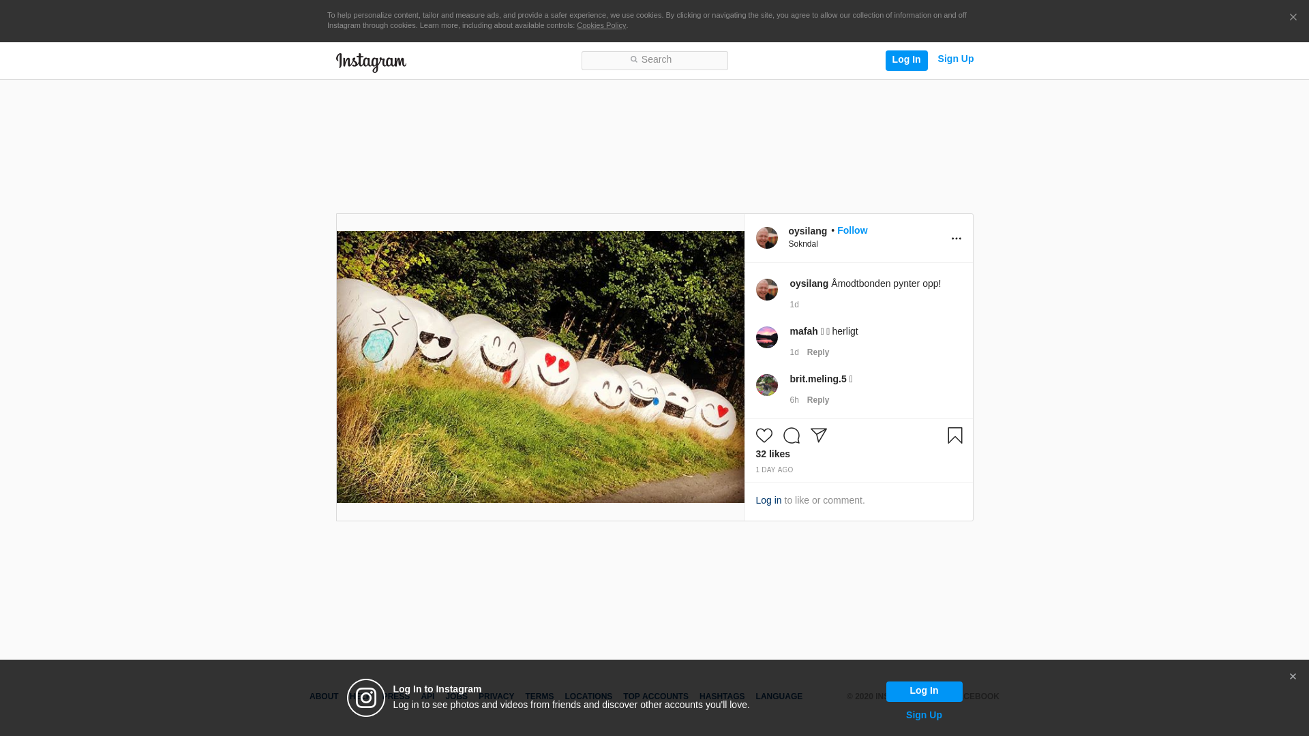This screenshot has height=736, width=1309.
Task: Open the TERMS footer link
Action: pyautogui.click(x=539, y=696)
